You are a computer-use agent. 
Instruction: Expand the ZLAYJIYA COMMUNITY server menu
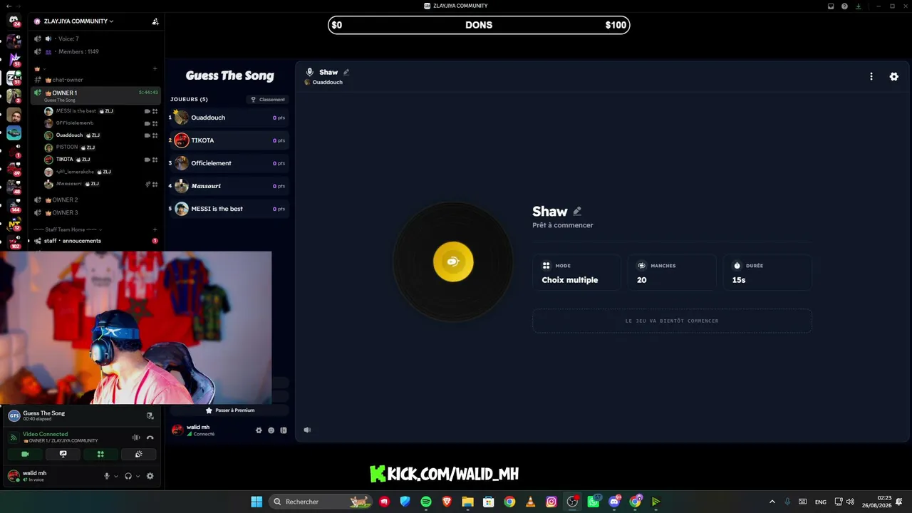tap(78, 21)
